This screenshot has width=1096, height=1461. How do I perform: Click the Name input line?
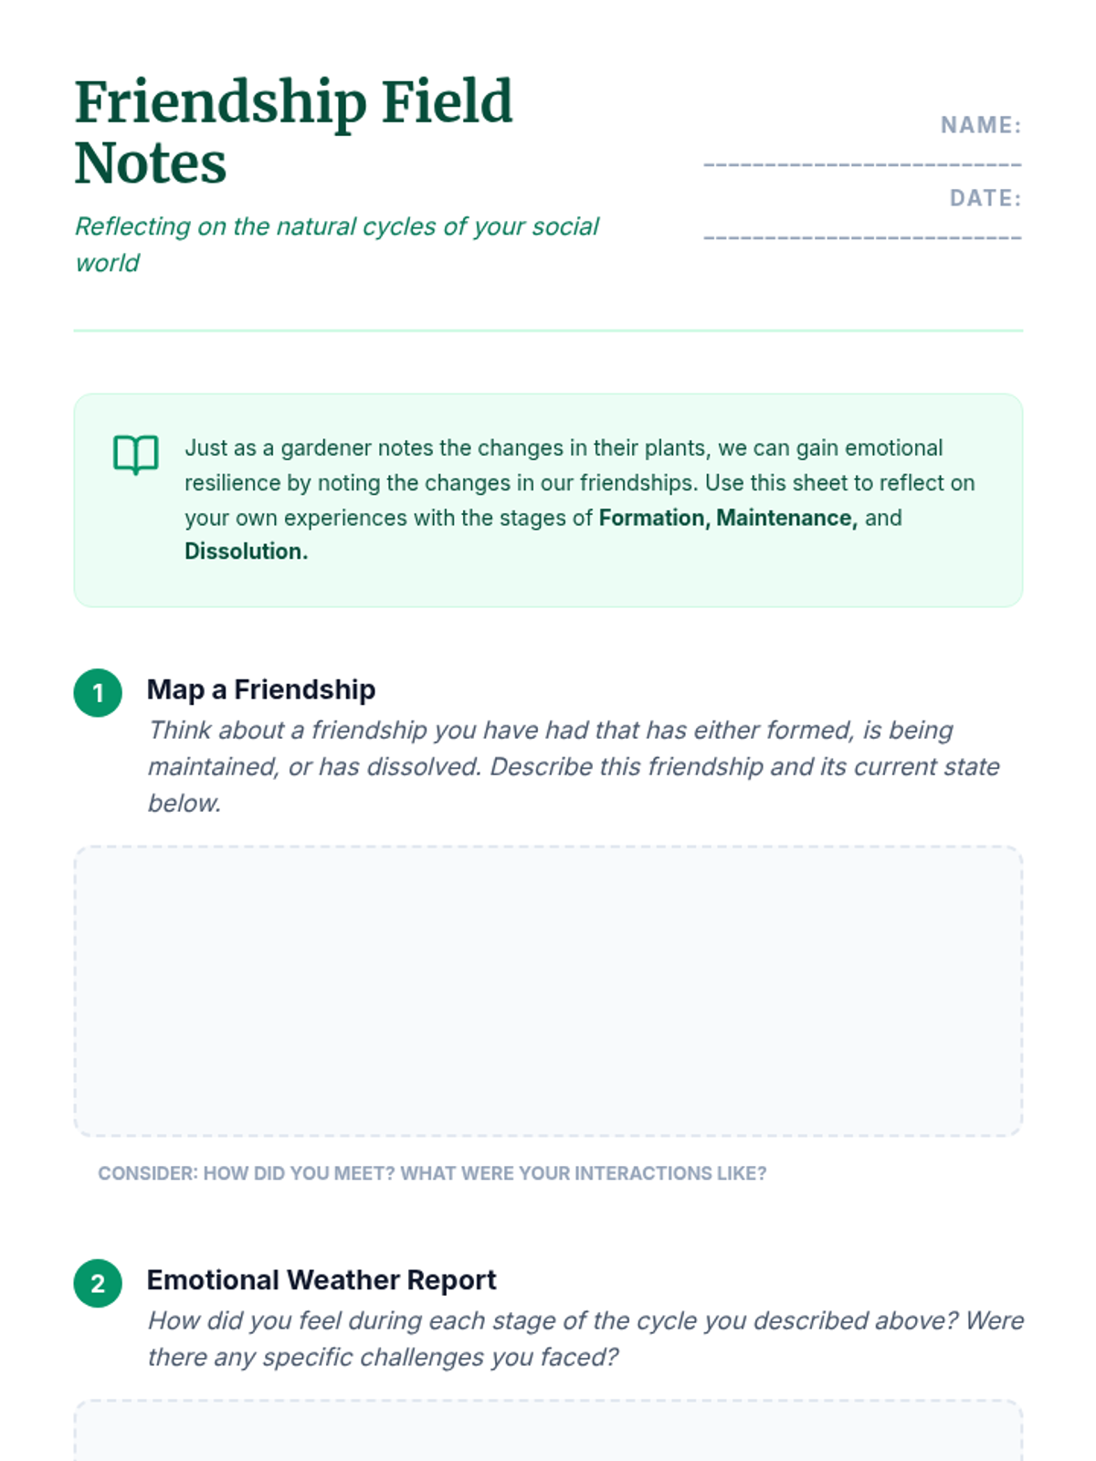861,161
